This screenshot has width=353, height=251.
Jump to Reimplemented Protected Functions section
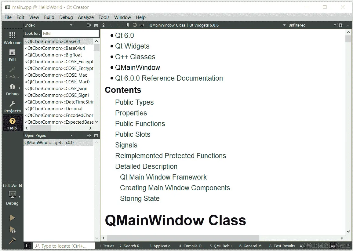click(x=171, y=156)
